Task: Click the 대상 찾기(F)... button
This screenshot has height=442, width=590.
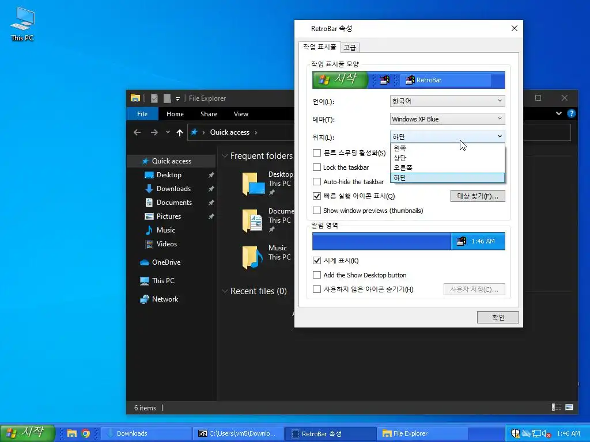Action: point(478,196)
